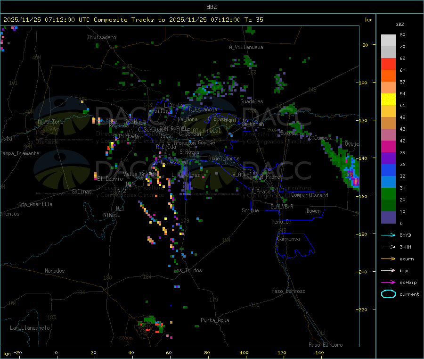Click the CompantEscard map label
The image size is (424, 359).
(x=310, y=195)
